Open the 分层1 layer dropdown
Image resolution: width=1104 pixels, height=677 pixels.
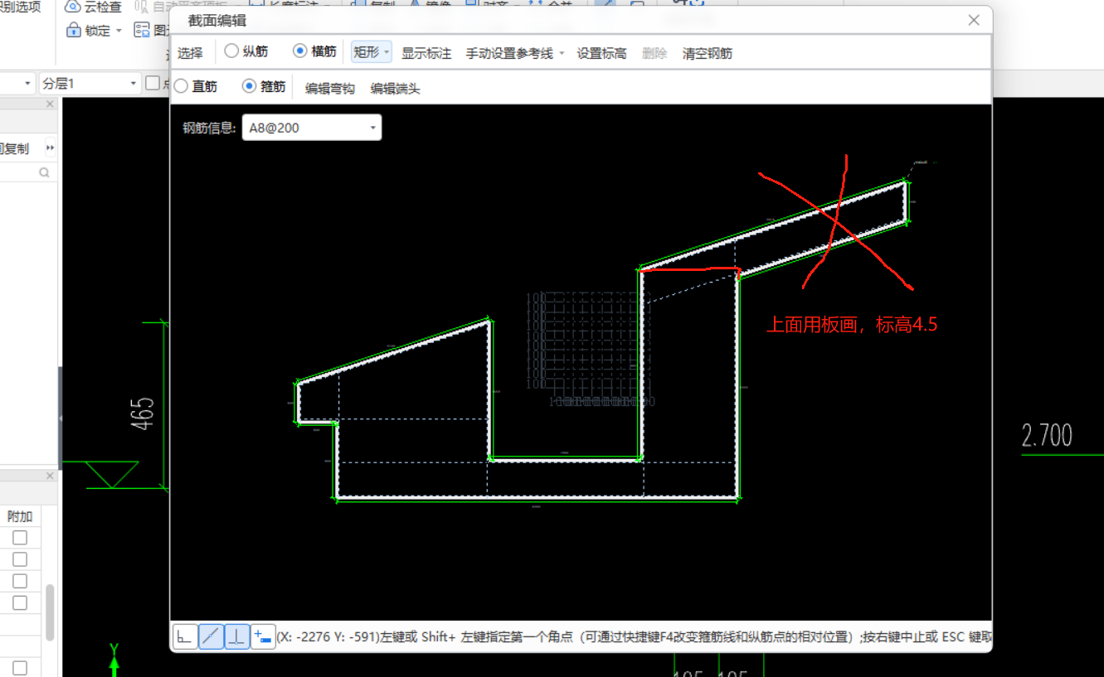(90, 83)
